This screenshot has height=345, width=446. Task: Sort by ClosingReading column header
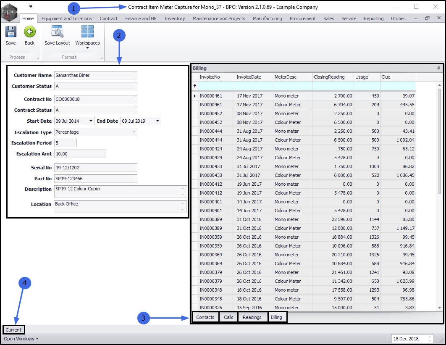[333, 77]
